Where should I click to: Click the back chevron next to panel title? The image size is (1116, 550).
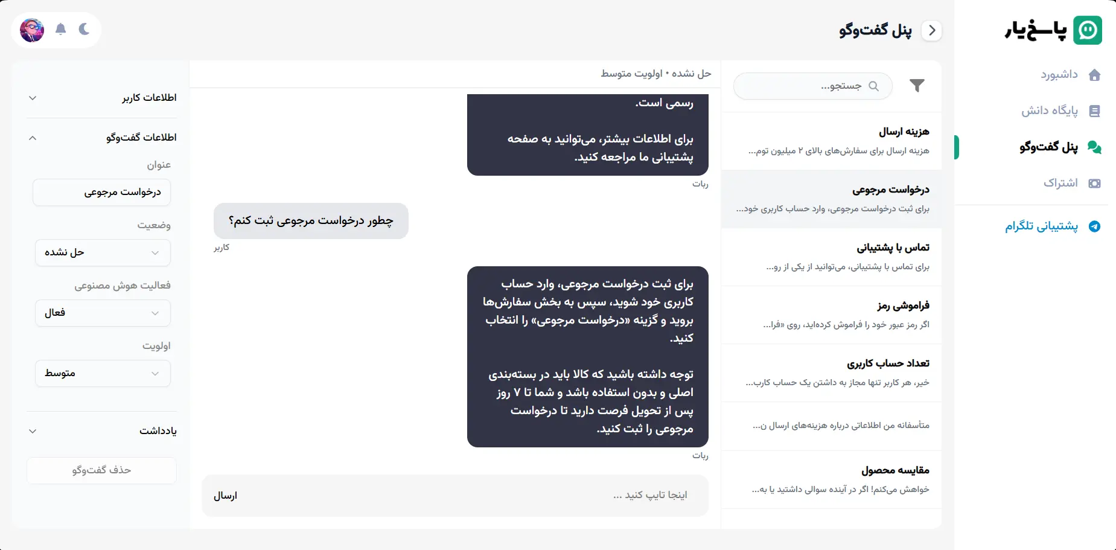pyautogui.click(x=933, y=30)
